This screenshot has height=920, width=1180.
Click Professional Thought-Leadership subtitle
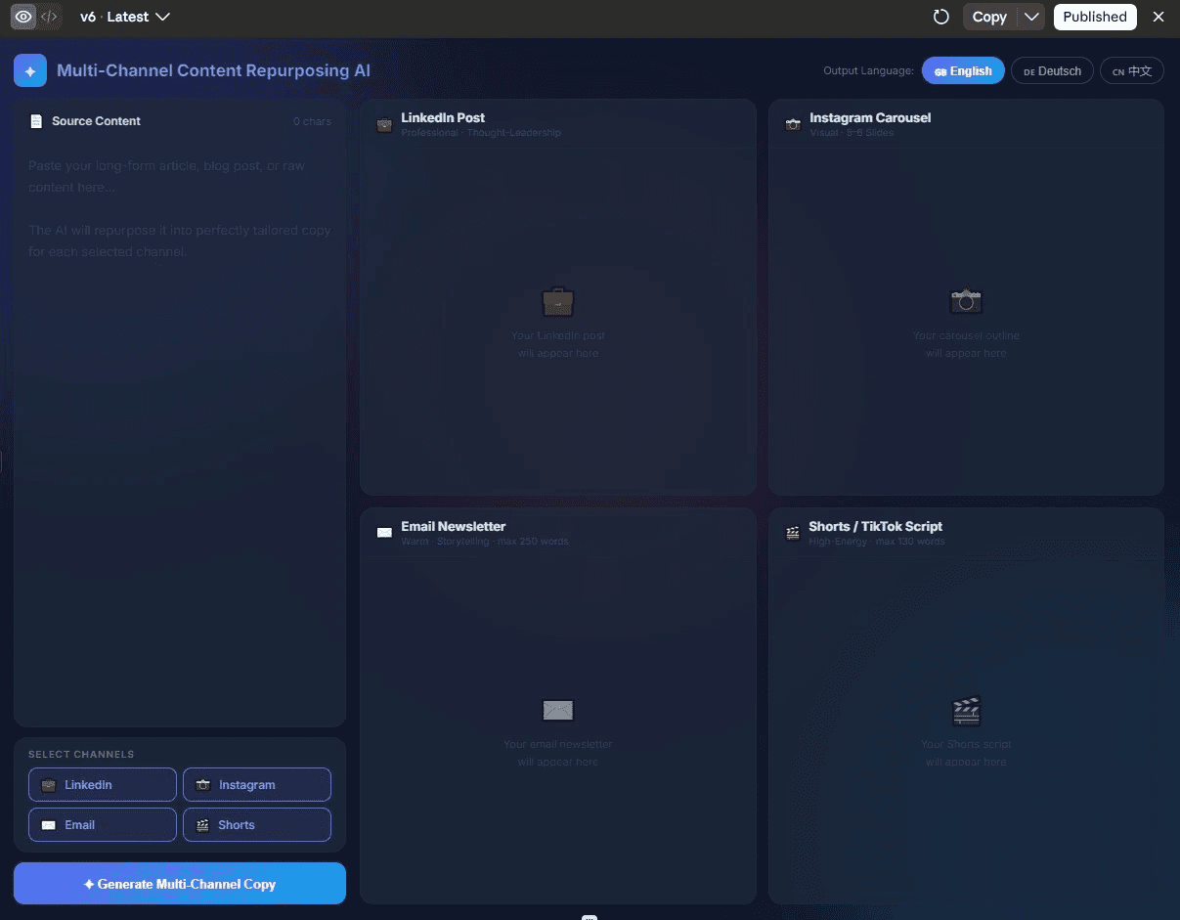click(481, 132)
